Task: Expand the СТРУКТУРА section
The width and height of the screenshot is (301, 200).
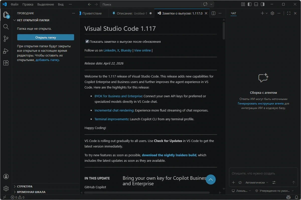Action: coord(46,186)
